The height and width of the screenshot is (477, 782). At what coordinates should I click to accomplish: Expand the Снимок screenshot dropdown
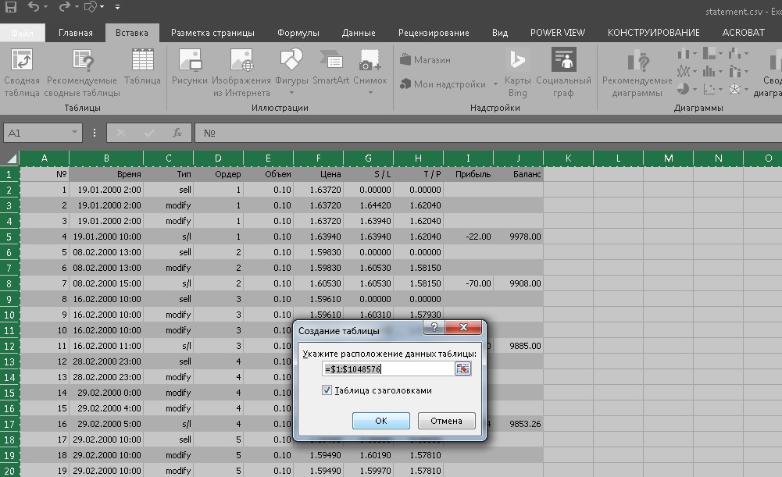(x=370, y=93)
